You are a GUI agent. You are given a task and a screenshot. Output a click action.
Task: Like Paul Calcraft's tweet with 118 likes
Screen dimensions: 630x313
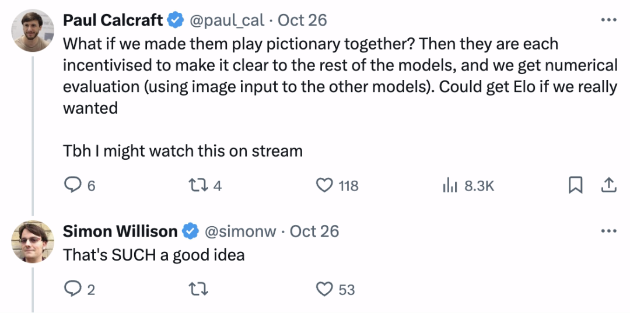(x=324, y=185)
